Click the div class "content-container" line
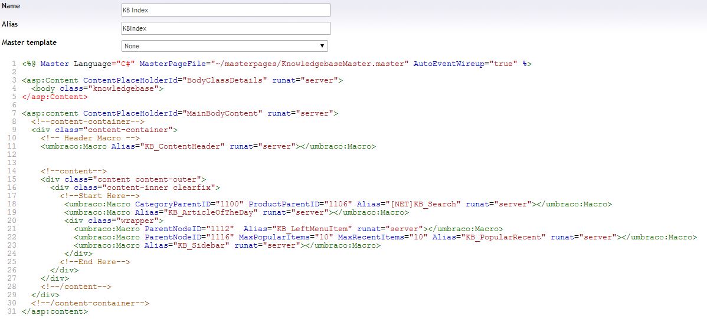Screen dimensions: 707x319 point(104,130)
